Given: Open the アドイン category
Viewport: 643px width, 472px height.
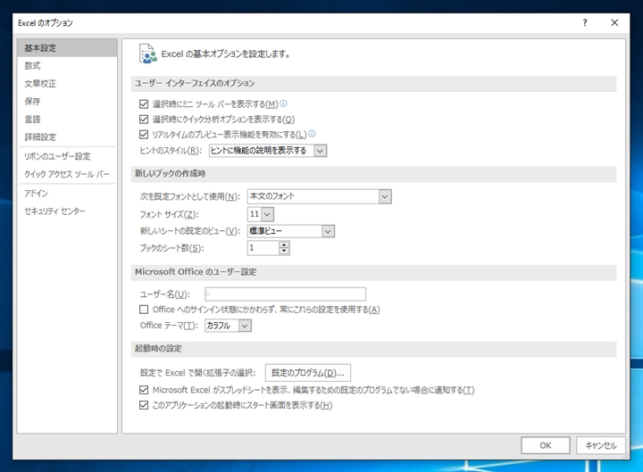Looking at the screenshot, I should (x=67, y=193).
